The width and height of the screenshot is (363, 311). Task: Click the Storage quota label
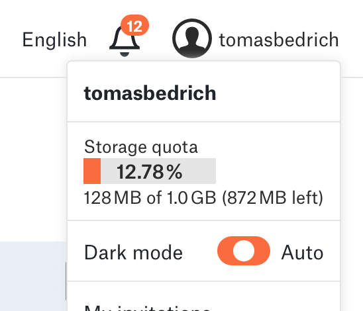click(x=140, y=147)
